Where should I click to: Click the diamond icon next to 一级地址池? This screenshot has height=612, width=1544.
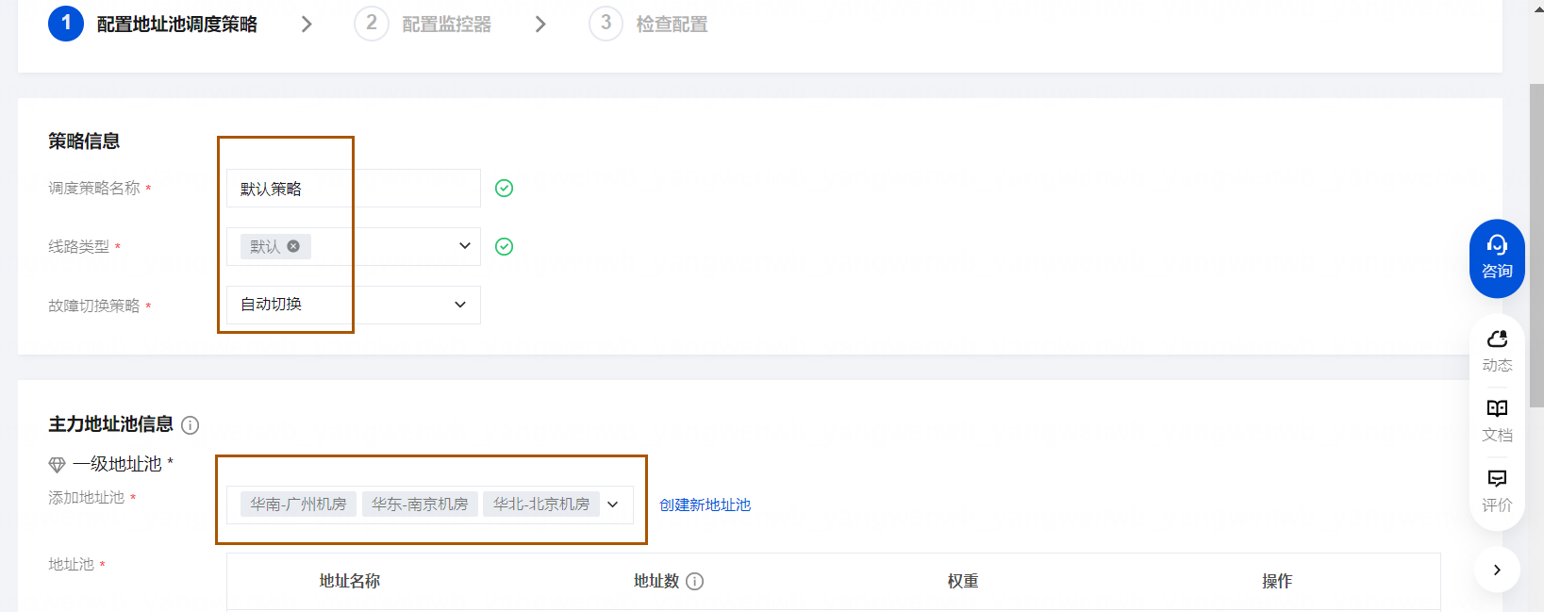point(58,465)
